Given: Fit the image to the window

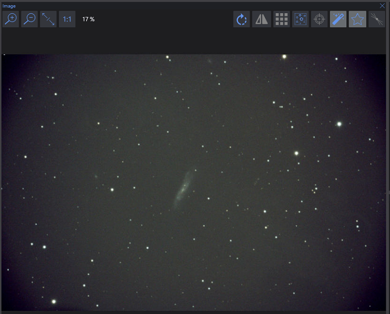Looking at the screenshot, I should [x=48, y=19].
